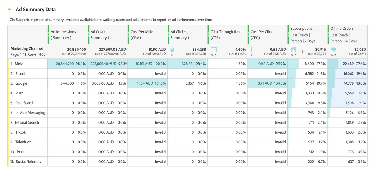Select the Ad Impressions (Summary) column header
The height and width of the screenshot is (169, 374).
click(68, 35)
